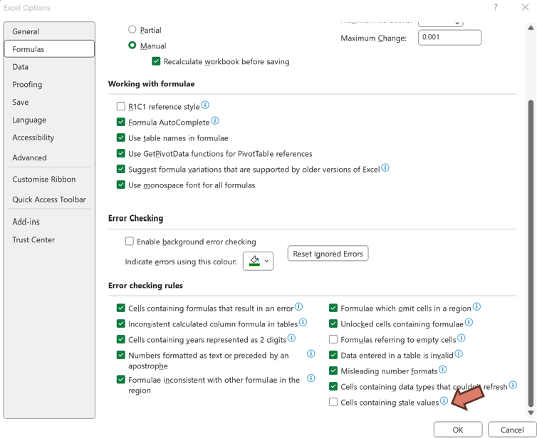Viewport: 537px width, 439px height.
Task: Enable background error checking checkbox
Action: 130,242
